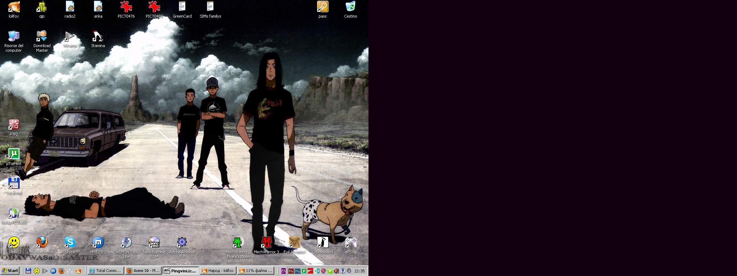The width and height of the screenshot is (737, 276).
Task: Click the Firefox quick launch icon
Action: (61, 271)
